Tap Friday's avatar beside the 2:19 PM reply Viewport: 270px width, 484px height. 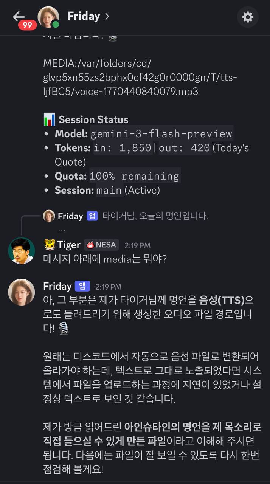[x=21, y=292]
